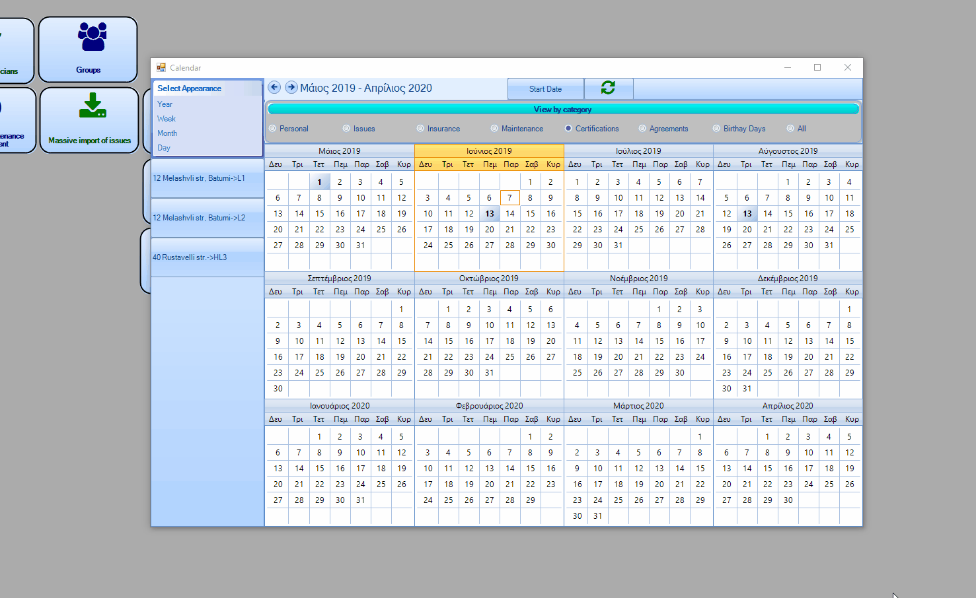This screenshot has width=976, height=598.
Task: Switch to Maintenance category filter
Action: [x=495, y=129]
